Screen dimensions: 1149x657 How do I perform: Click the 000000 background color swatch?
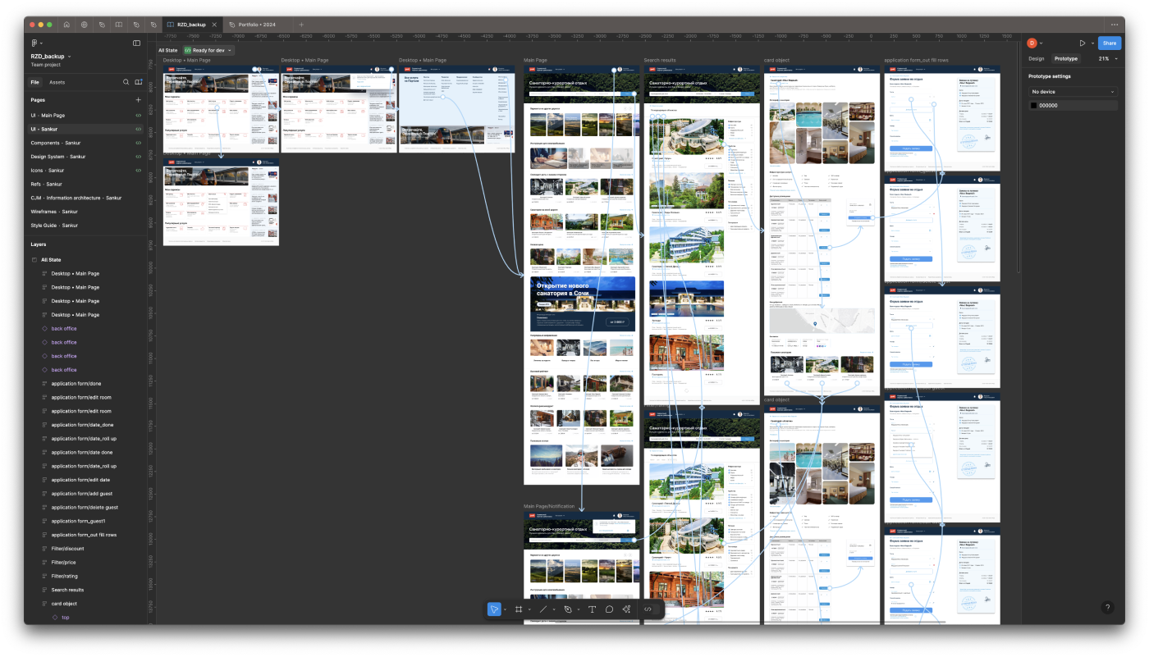pyautogui.click(x=1035, y=105)
